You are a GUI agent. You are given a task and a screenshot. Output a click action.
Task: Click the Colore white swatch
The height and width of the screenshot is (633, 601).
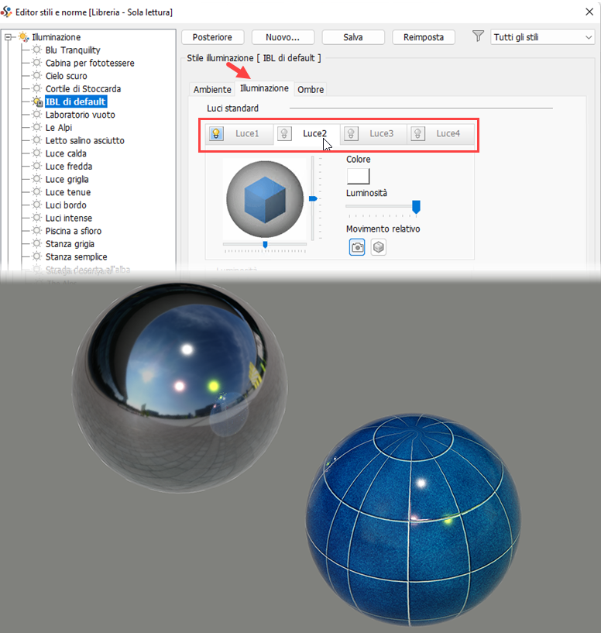359,176
